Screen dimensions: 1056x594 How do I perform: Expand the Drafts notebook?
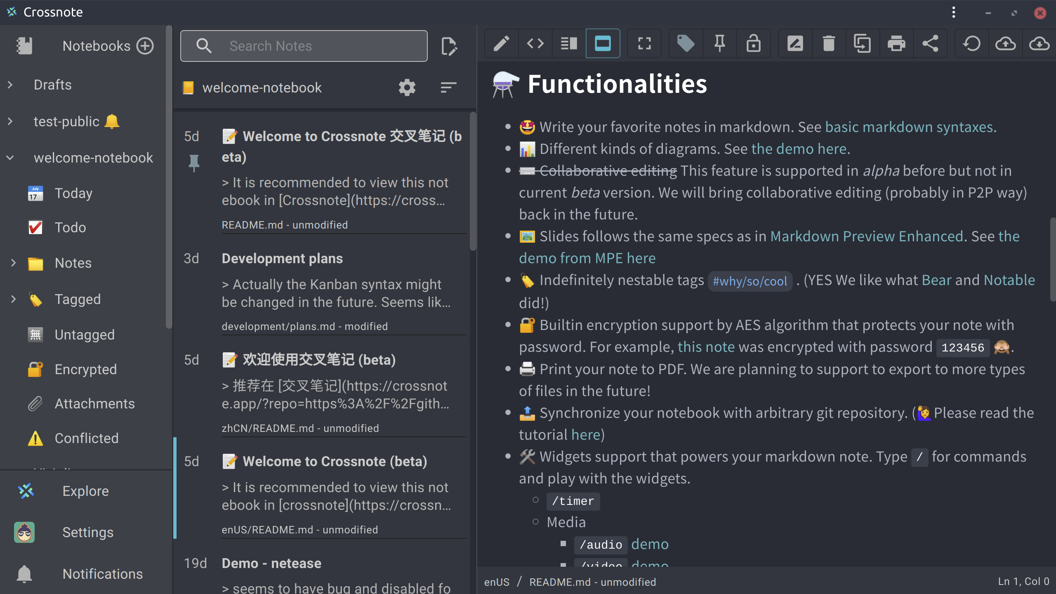(x=10, y=85)
